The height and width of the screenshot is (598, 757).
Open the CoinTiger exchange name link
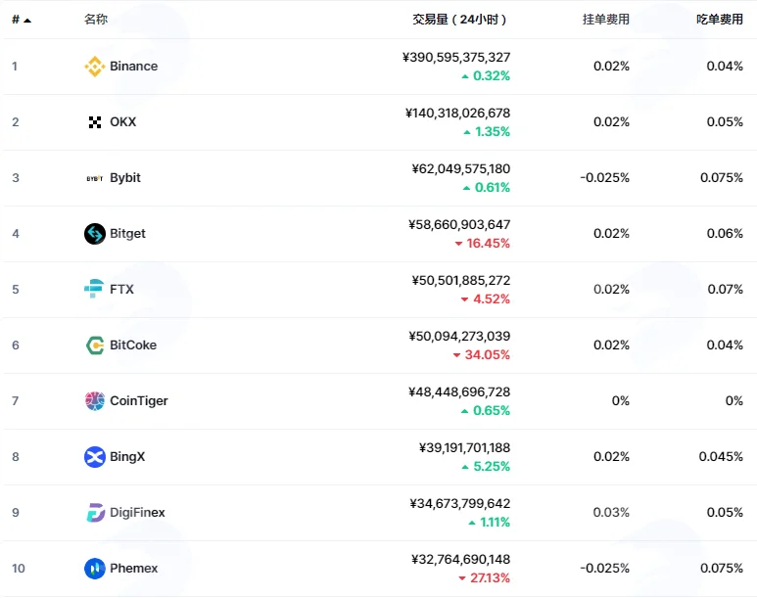click(x=139, y=401)
